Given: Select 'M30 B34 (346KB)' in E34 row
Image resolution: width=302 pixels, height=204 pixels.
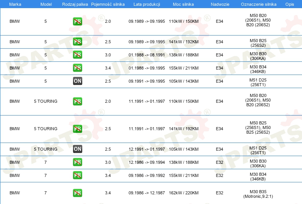Looking at the screenshot, I should [x=258, y=69].
